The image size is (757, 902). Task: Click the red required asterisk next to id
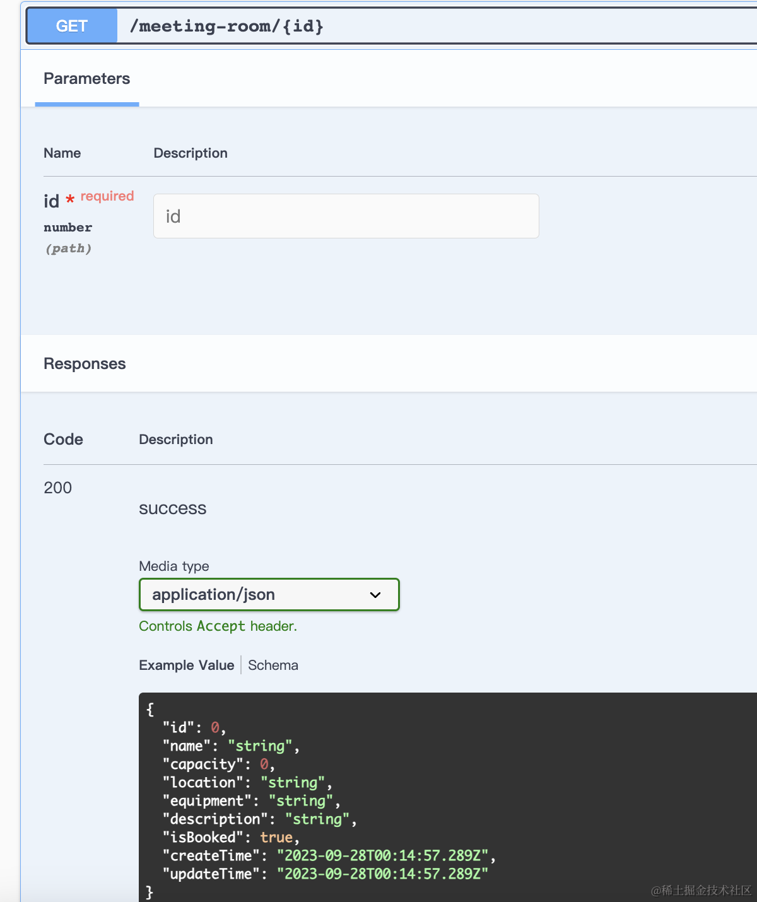coord(70,200)
